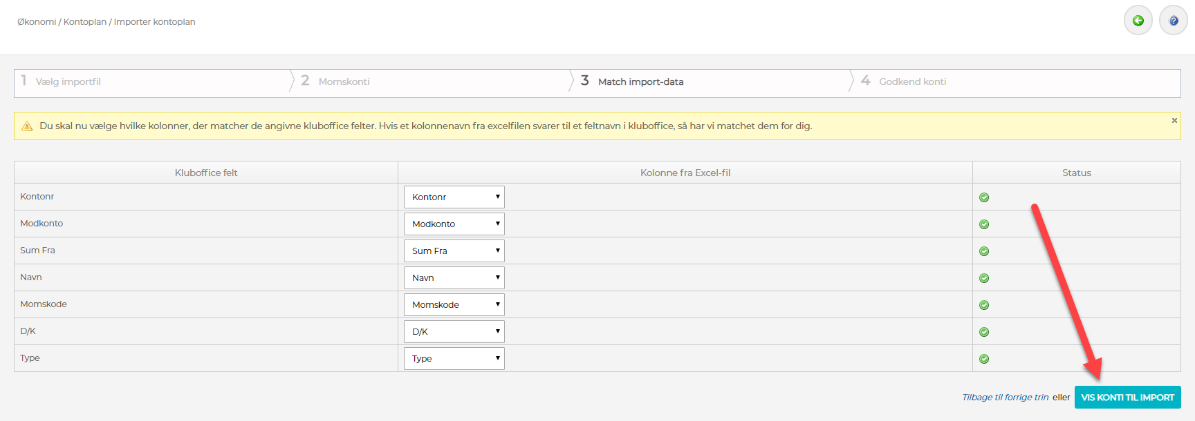Click green status checkmark for D/K row
This screenshot has height=421, width=1195.
(984, 332)
